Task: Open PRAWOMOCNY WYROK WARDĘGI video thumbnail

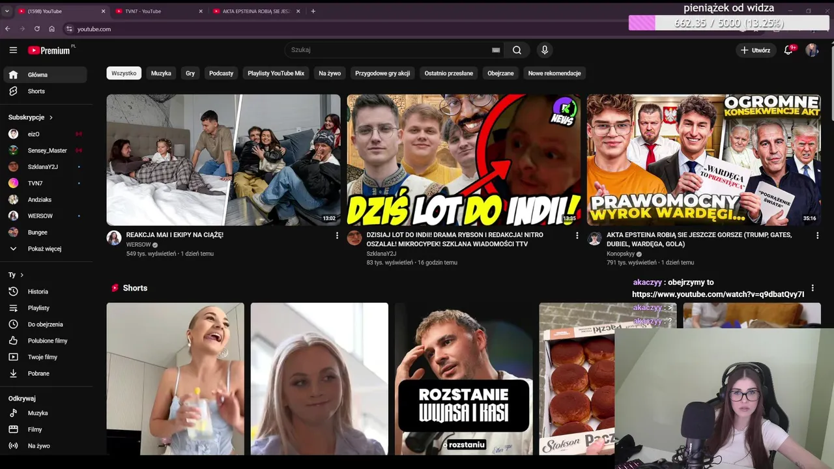Action: pyautogui.click(x=704, y=160)
